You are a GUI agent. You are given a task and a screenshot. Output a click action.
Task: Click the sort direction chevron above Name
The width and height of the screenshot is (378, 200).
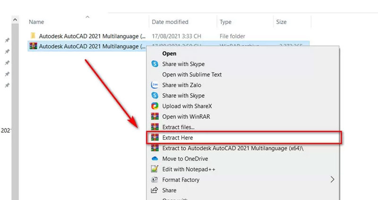(x=87, y=17)
